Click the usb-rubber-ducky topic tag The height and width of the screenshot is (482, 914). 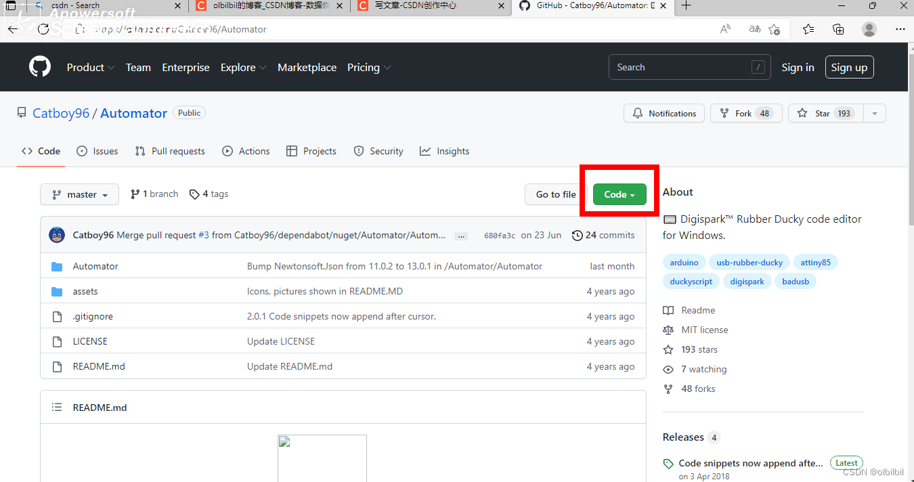click(749, 262)
